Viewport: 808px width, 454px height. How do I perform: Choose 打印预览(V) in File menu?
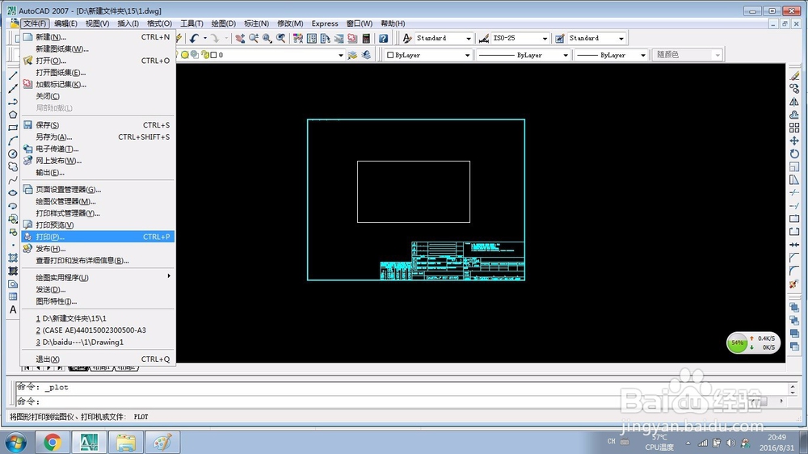pyautogui.click(x=98, y=225)
